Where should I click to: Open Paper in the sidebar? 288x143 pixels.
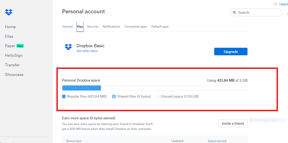10,46
